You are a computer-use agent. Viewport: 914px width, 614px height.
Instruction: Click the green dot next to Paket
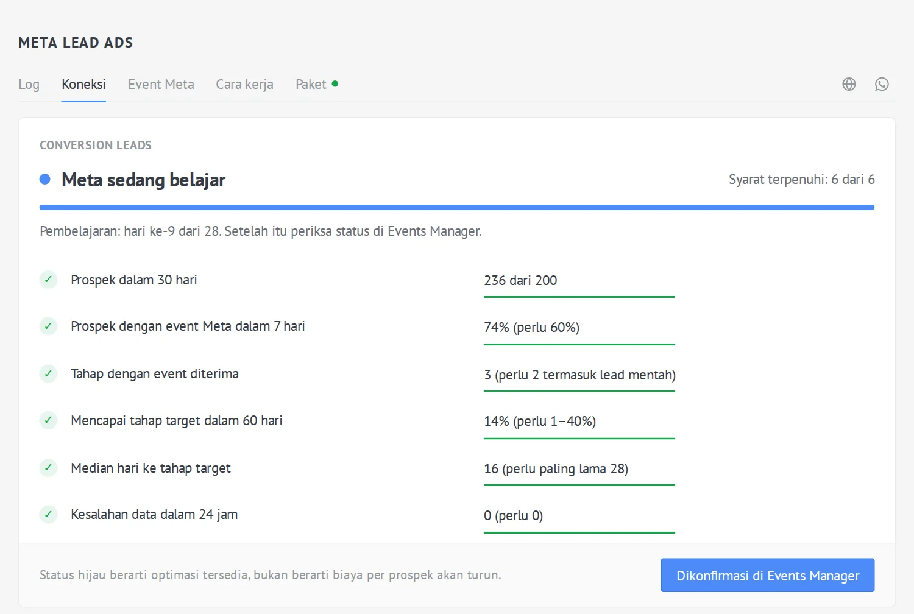(x=335, y=83)
